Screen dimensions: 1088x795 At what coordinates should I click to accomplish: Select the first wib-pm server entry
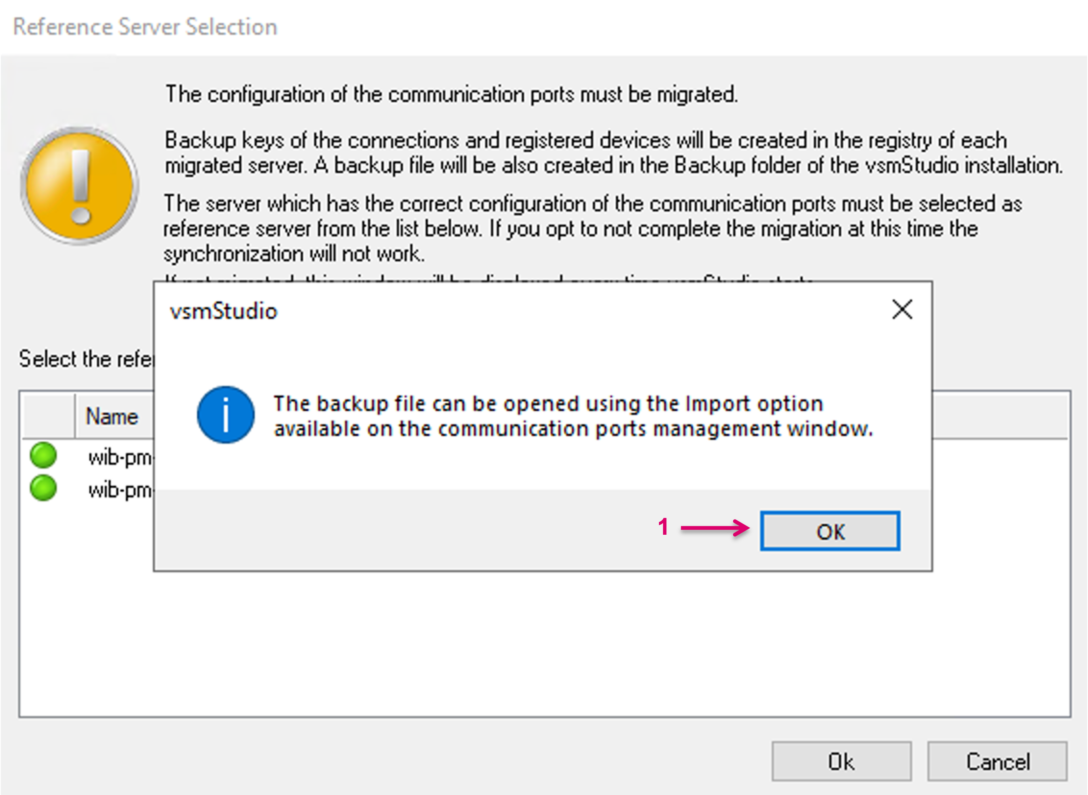pyautogui.click(x=120, y=457)
